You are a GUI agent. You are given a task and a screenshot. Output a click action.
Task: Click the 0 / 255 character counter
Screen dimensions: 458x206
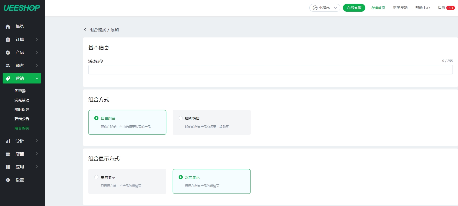[x=447, y=61]
